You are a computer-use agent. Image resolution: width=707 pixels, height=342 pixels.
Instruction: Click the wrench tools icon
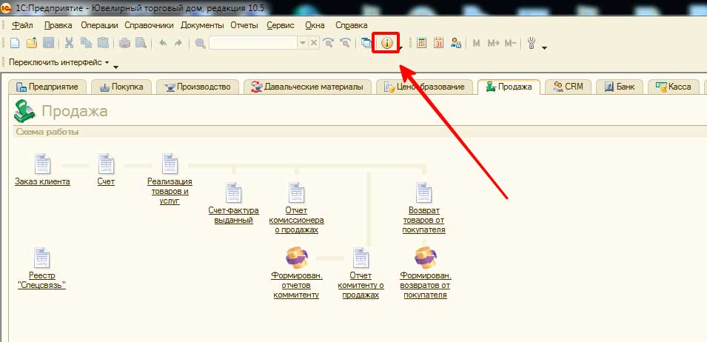click(532, 43)
